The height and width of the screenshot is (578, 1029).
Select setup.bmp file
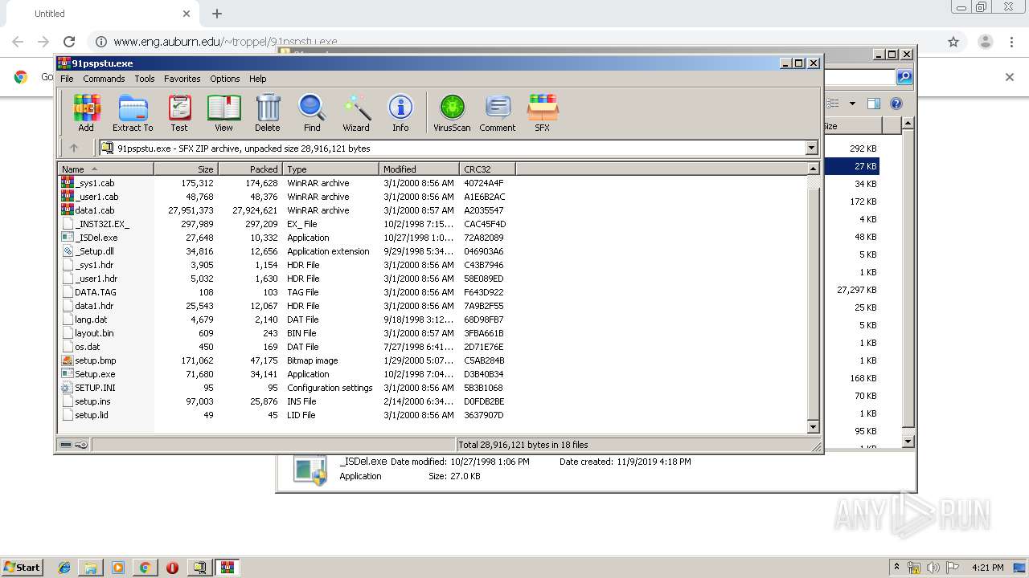tap(95, 360)
